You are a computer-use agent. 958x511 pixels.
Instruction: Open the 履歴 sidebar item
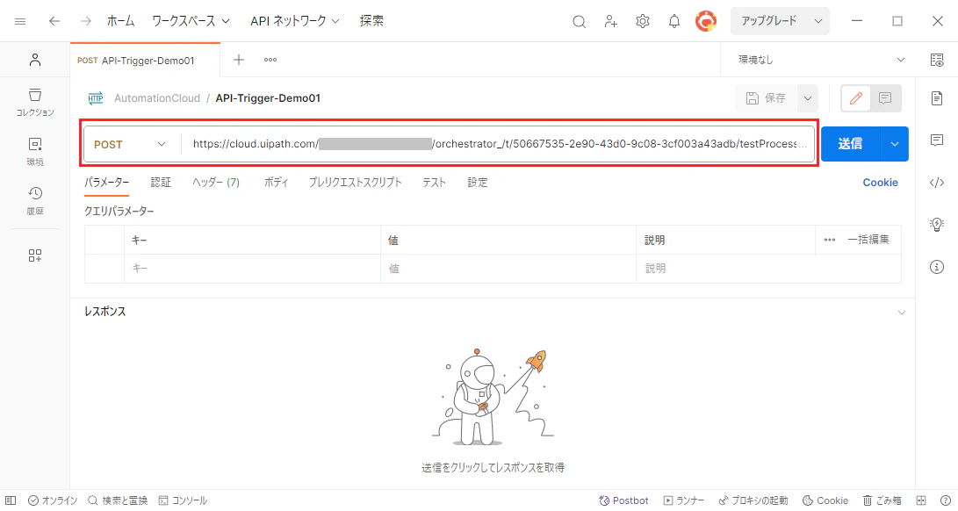35,200
